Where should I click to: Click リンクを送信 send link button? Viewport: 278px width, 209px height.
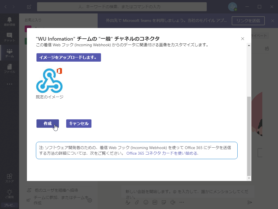248,21
